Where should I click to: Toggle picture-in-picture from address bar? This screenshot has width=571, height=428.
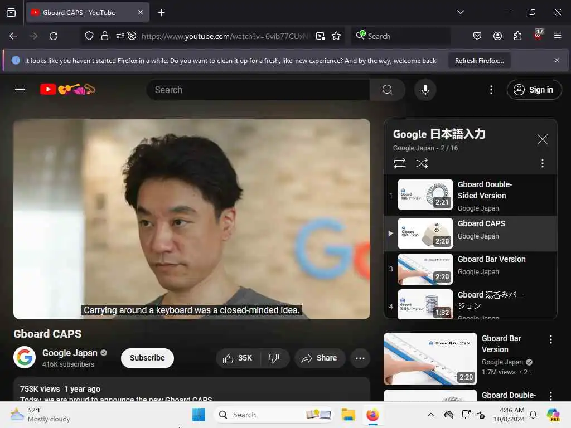tap(321, 36)
